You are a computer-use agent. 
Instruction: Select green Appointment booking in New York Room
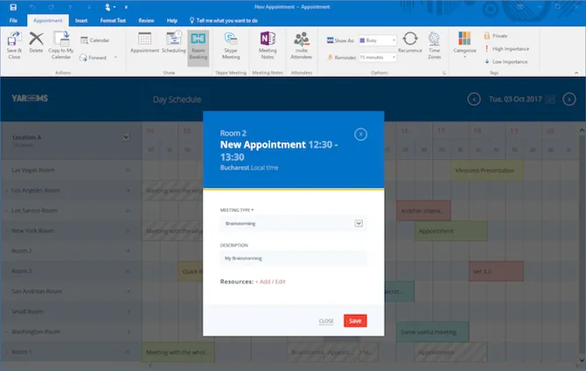click(x=450, y=231)
